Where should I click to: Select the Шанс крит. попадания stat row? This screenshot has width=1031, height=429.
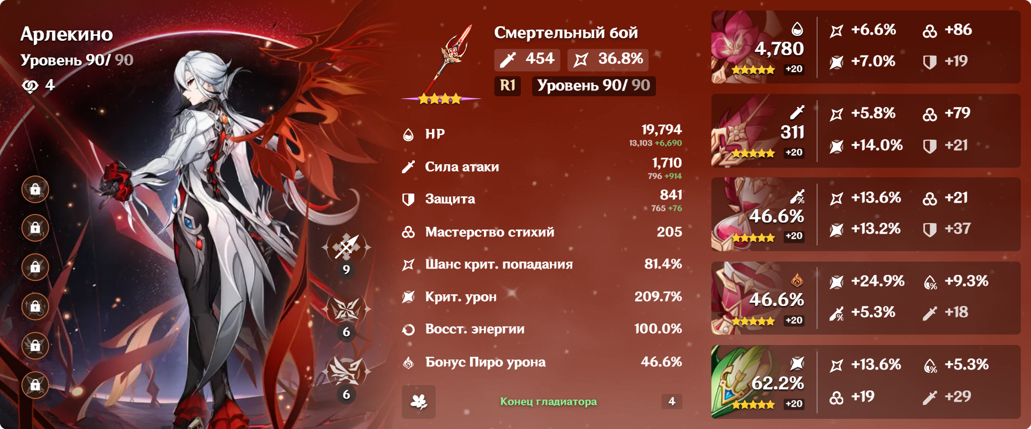tap(542, 264)
